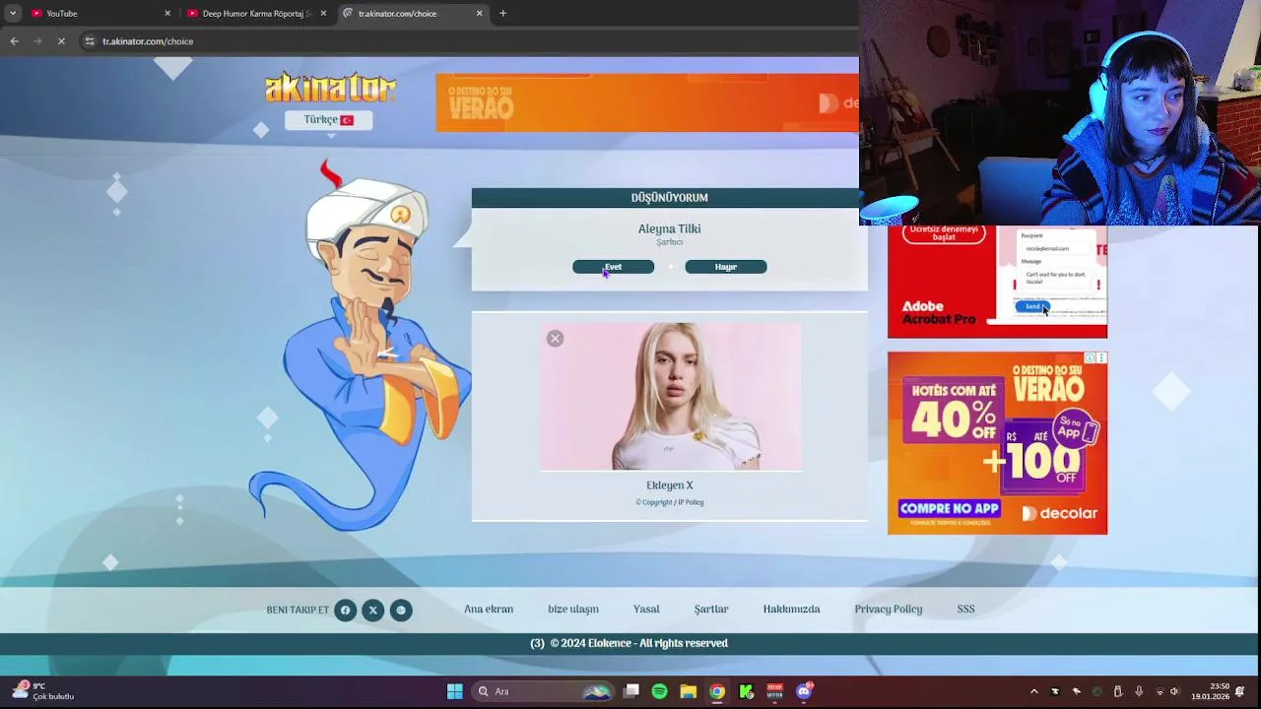Click the Verão top banner ad
The image size is (1261, 709).
(x=647, y=102)
